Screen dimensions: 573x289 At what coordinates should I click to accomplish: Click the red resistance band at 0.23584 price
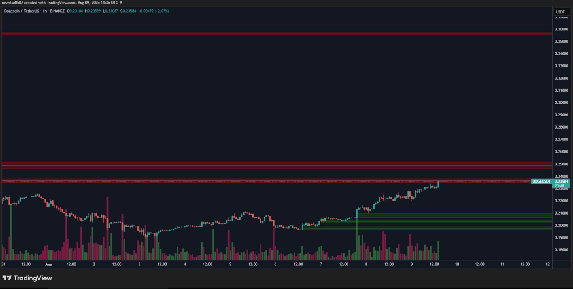tap(276, 181)
